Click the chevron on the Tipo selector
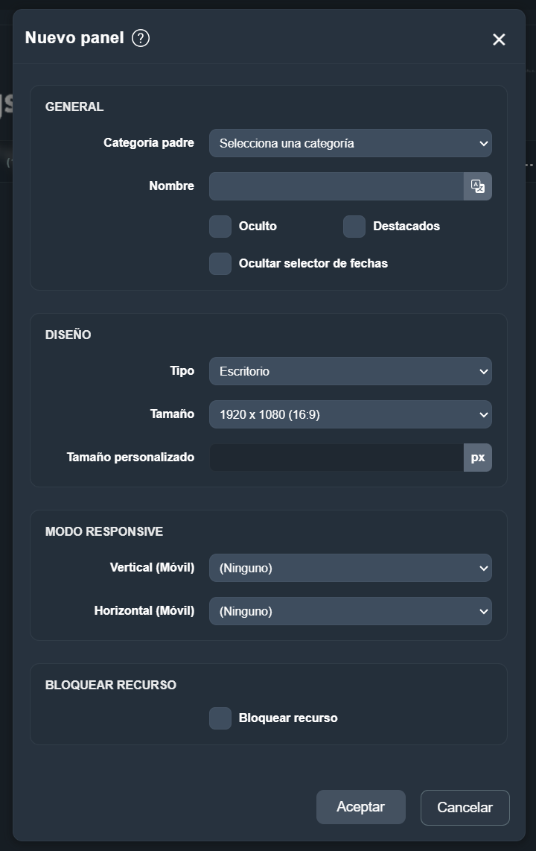 (x=483, y=371)
